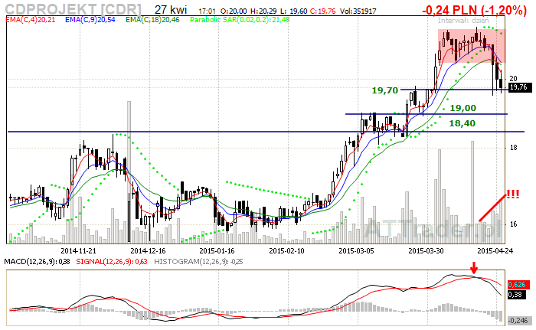Select the date label 27 kwi
The width and height of the screenshot is (536, 330).
click(x=171, y=9)
